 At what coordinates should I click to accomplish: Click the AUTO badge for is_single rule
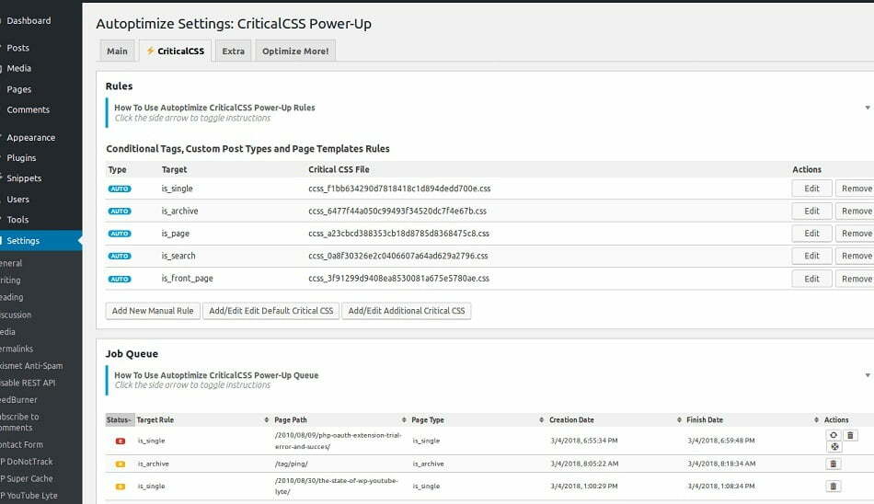tap(120, 189)
